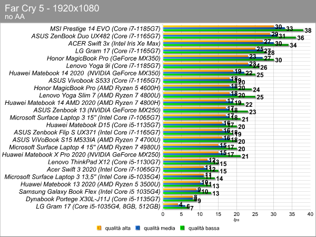Select Huawei Matebook X Pro 2020 label
The width and height of the screenshot is (316, 237).
click(81, 155)
